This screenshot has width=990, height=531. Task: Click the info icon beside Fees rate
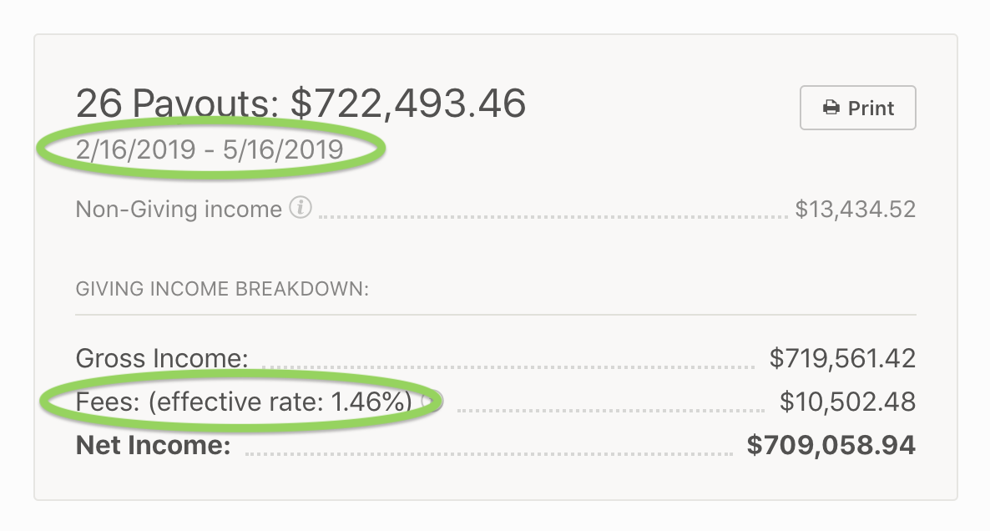point(431,402)
